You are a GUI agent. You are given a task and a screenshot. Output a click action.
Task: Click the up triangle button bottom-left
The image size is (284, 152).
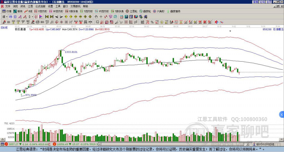point(2,139)
